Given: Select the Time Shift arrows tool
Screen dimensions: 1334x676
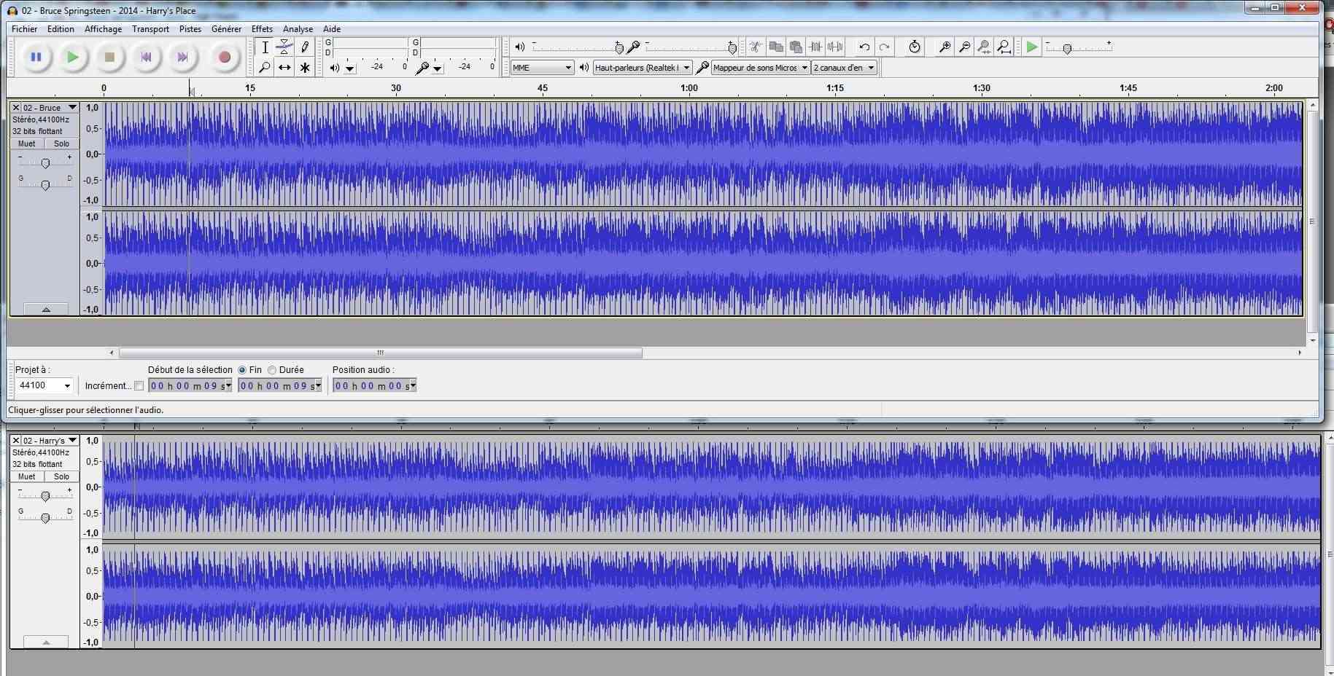Looking at the screenshot, I should coord(284,67).
